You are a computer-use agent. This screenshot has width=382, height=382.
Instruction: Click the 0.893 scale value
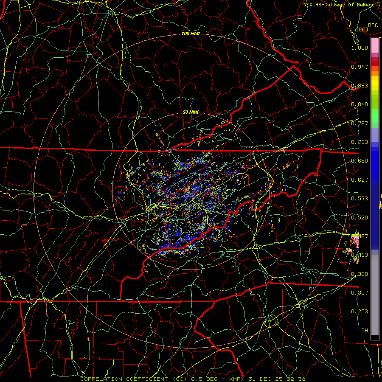[x=360, y=85]
